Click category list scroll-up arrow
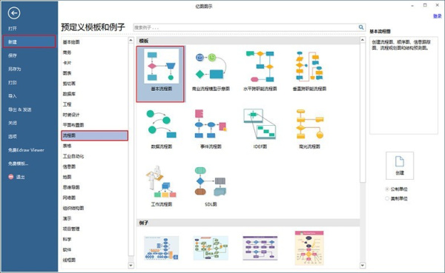Image resolution: width=445 pixels, height=273 pixels. tap(131, 40)
